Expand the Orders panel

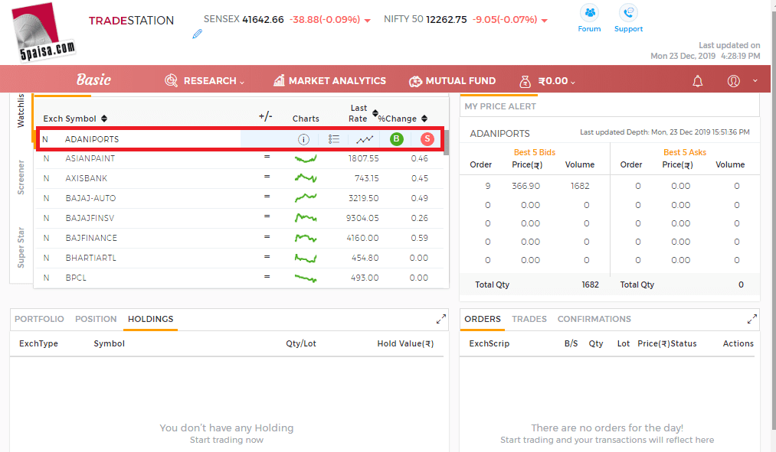click(x=751, y=319)
